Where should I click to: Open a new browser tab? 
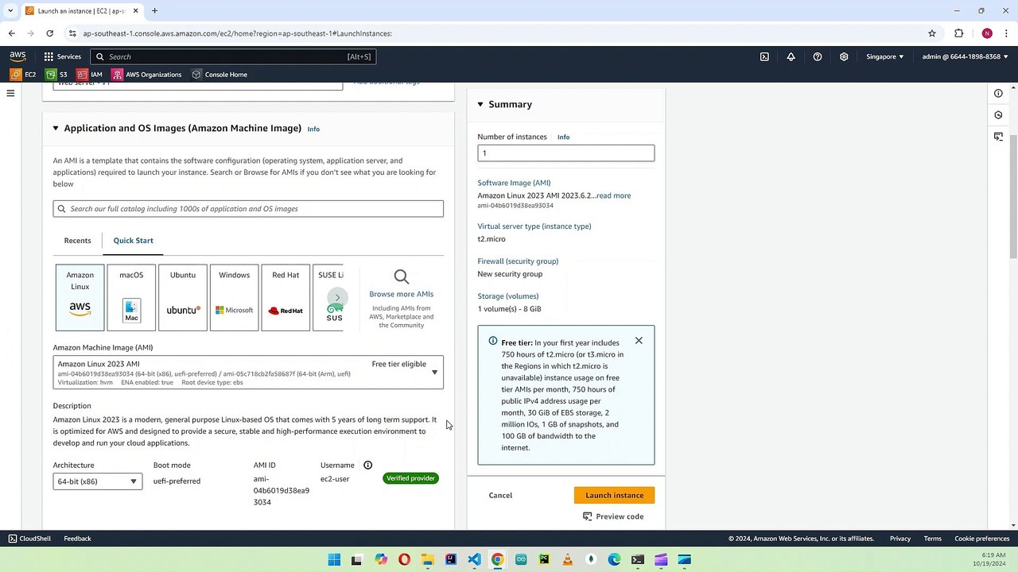(154, 11)
